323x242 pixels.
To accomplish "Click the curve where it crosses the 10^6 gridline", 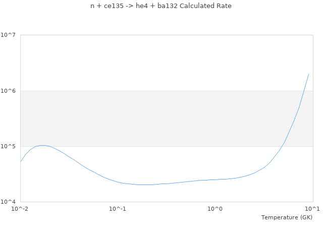I will 304,91.
